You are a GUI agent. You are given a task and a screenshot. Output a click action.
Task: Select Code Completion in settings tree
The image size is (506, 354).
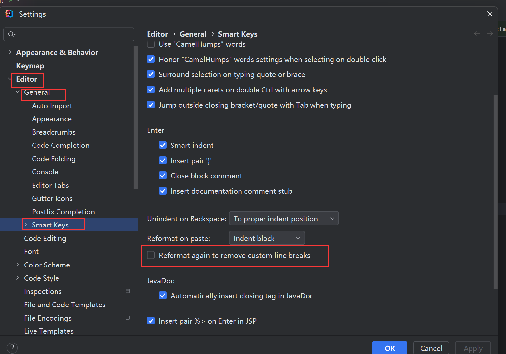pos(61,145)
